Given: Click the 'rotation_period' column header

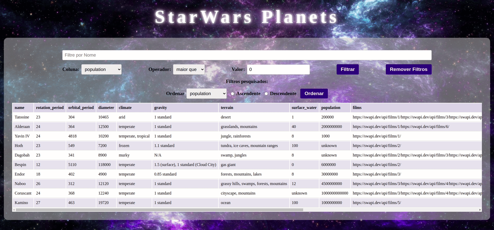Looking at the screenshot, I should click(x=50, y=108).
